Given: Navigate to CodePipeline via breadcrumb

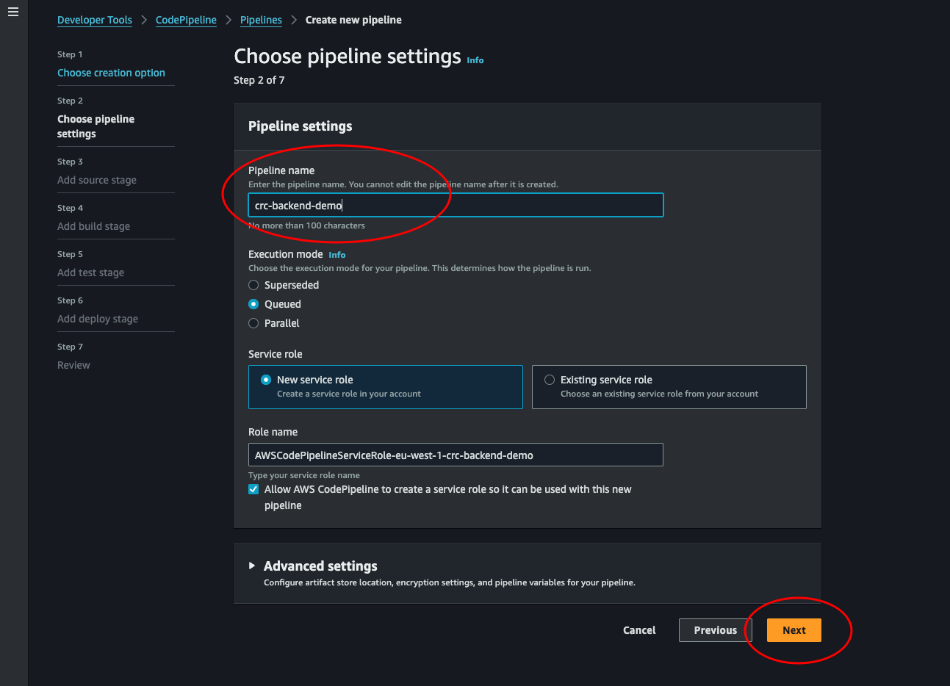Looking at the screenshot, I should 186,20.
